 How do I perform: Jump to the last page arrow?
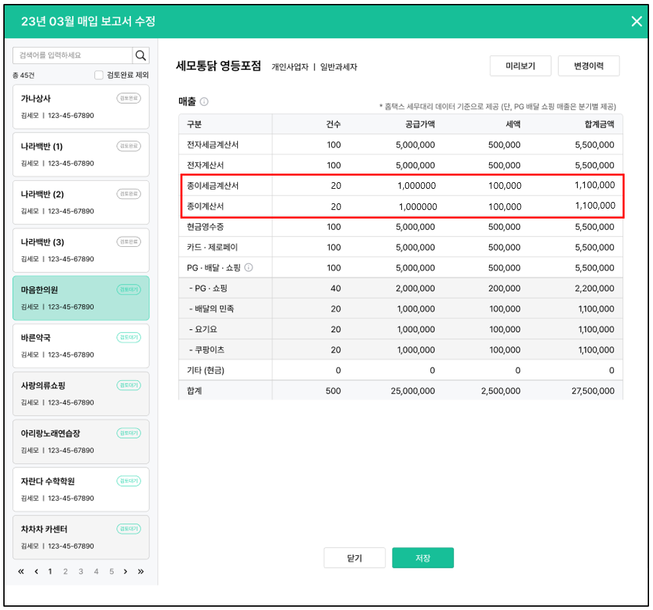141,572
